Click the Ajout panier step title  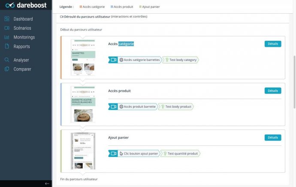118,138
